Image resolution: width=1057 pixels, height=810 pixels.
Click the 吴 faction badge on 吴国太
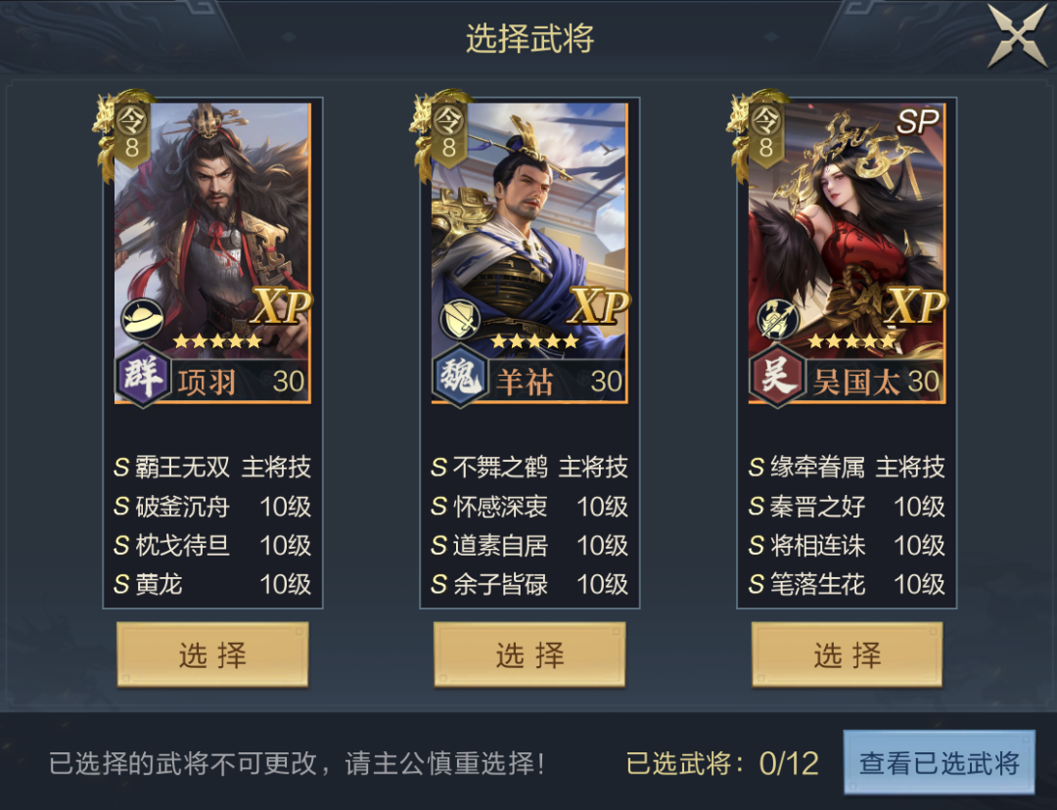[x=777, y=376]
